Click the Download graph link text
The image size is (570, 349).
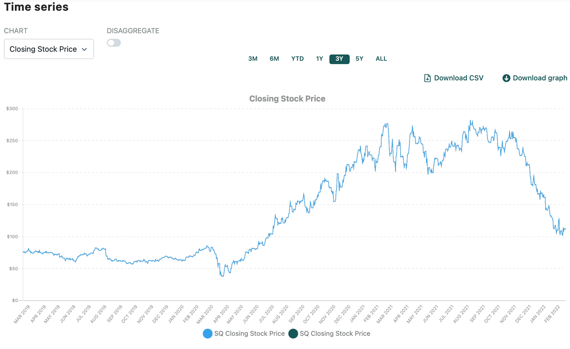click(x=540, y=78)
